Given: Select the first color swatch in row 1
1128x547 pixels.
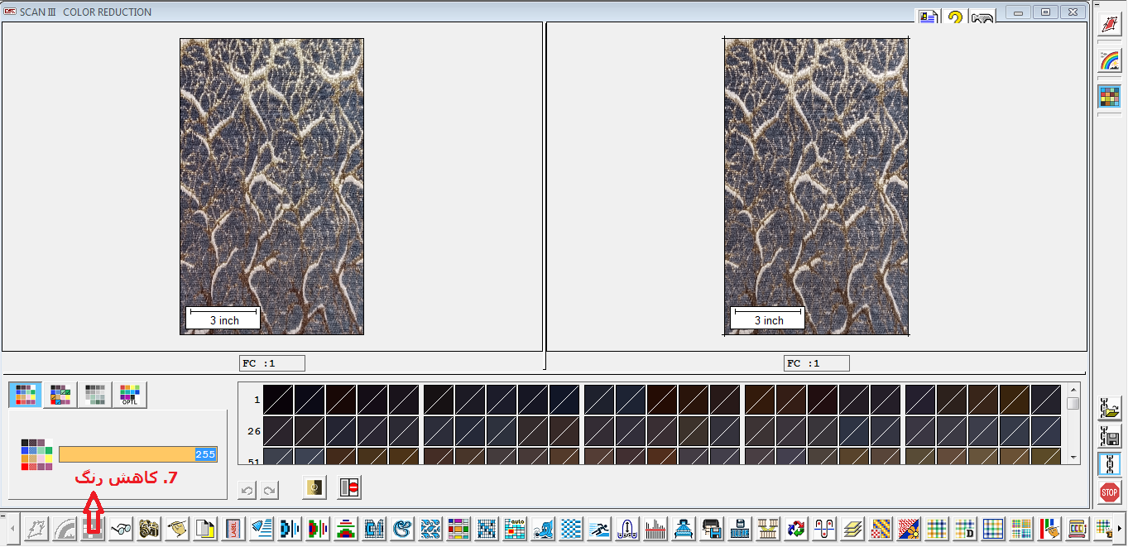Looking at the screenshot, I should [278, 399].
